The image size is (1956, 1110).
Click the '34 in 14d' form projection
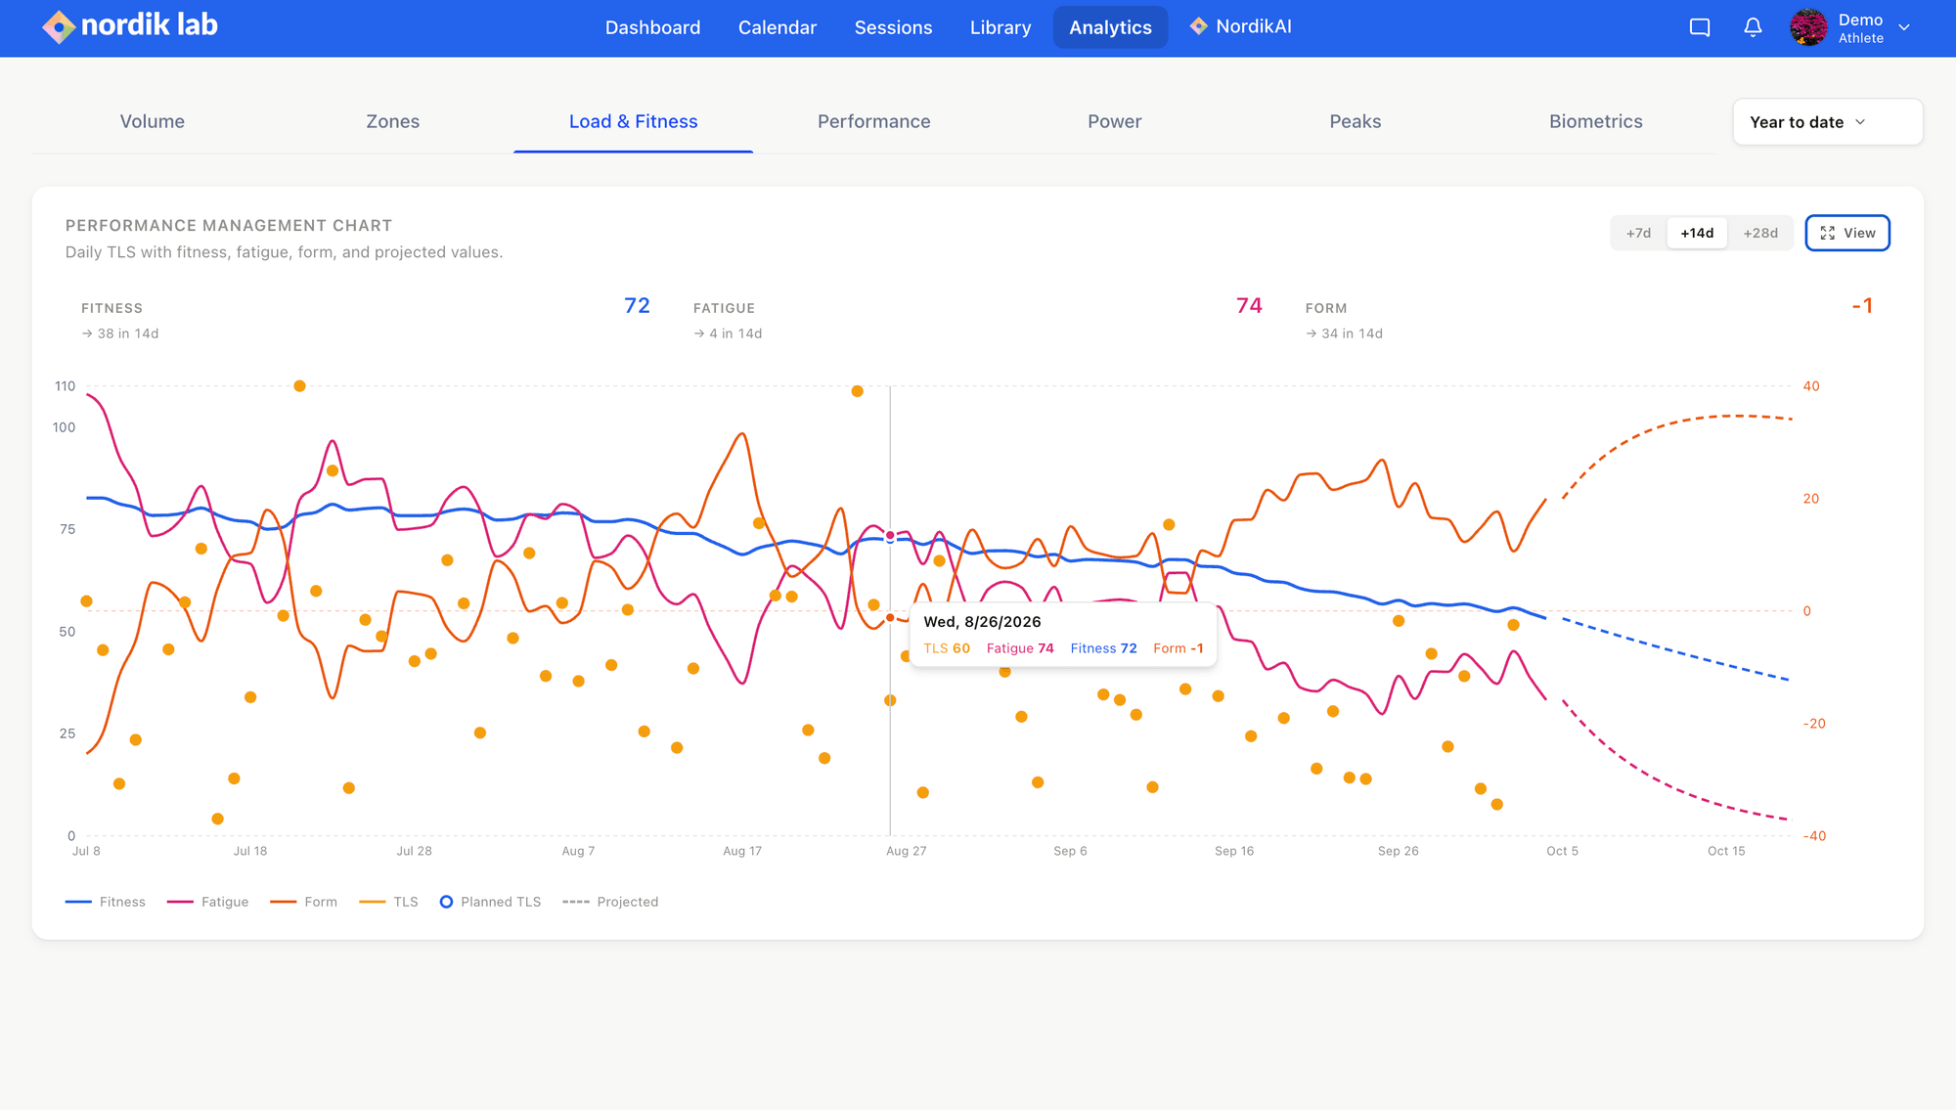tap(1345, 333)
